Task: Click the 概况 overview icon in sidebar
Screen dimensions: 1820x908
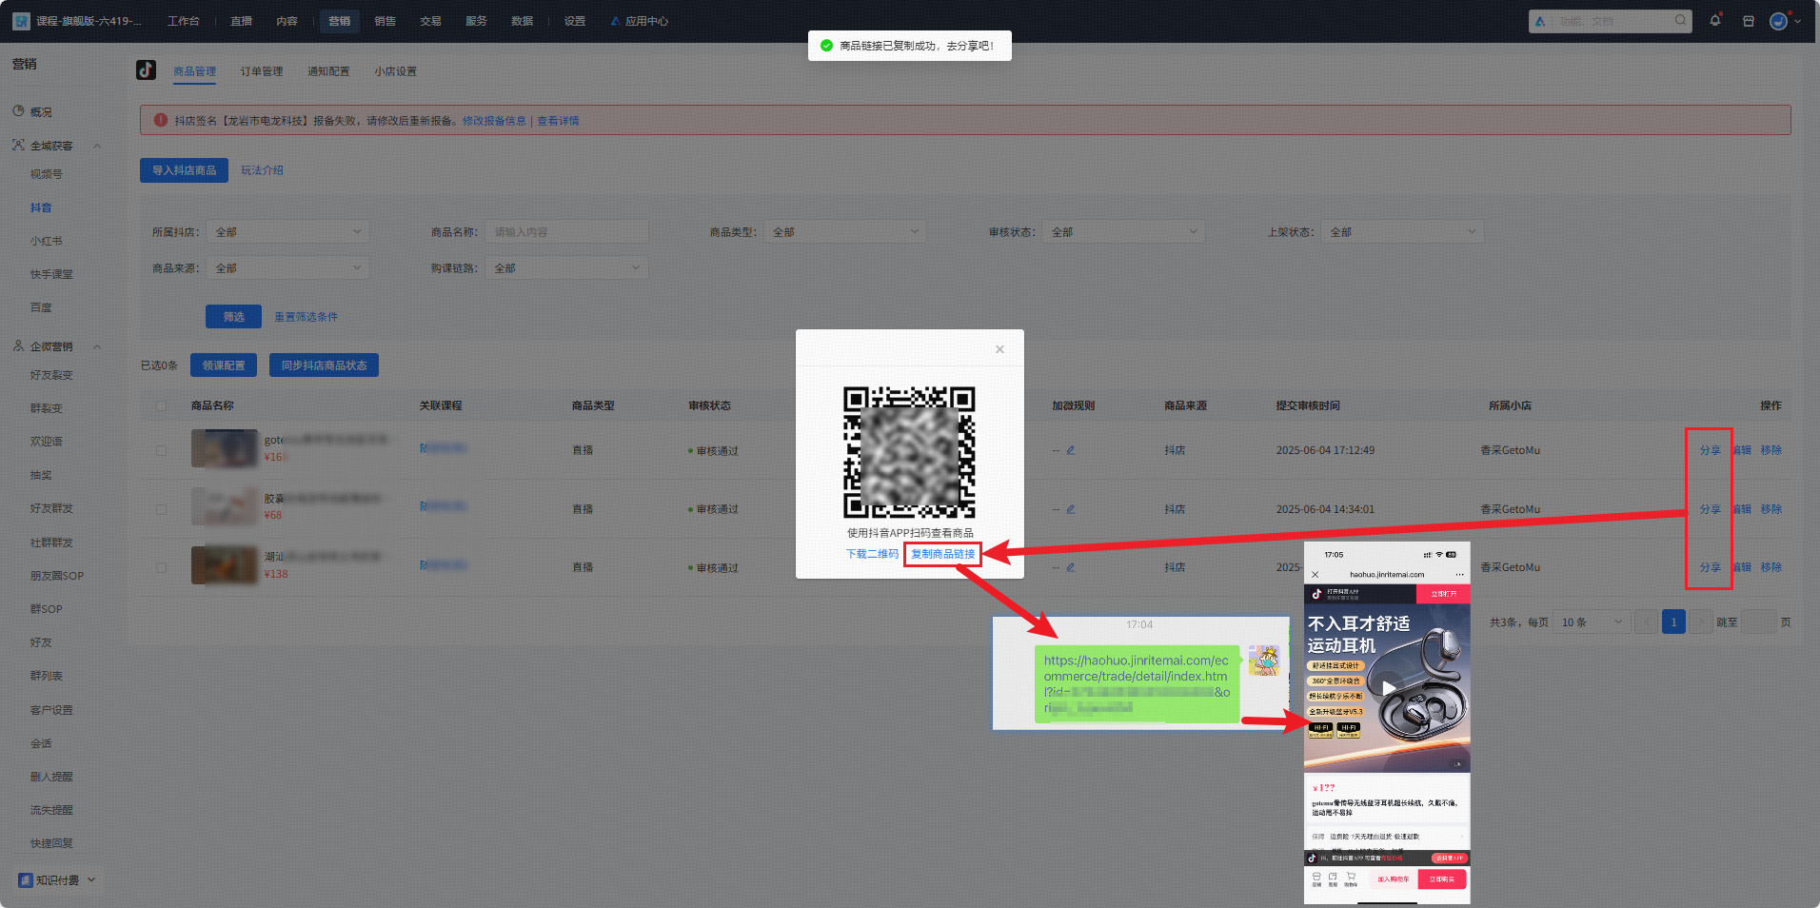Action: point(18,111)
